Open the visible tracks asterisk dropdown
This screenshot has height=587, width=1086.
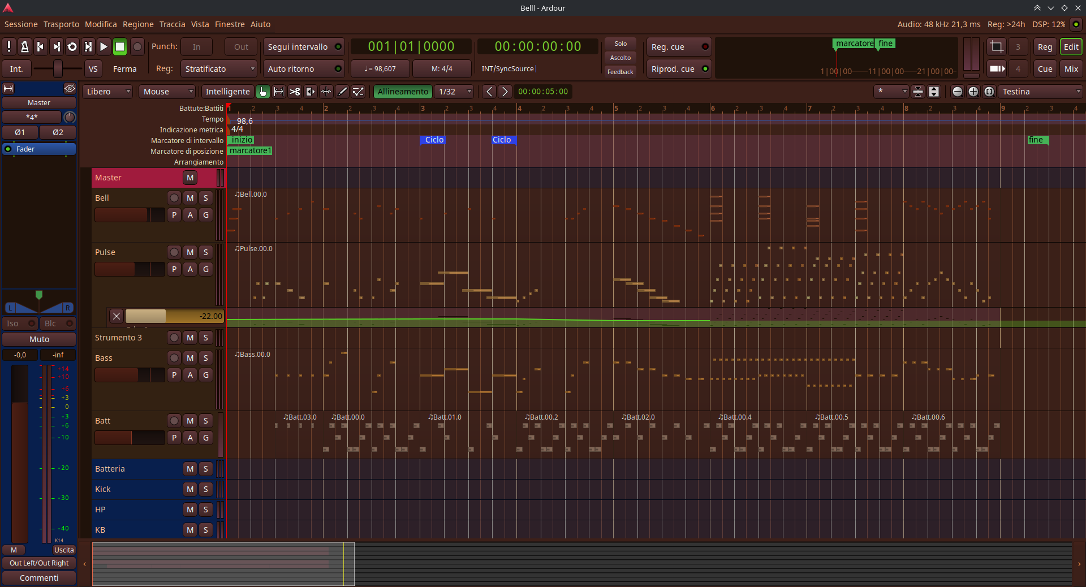point(891,92)
